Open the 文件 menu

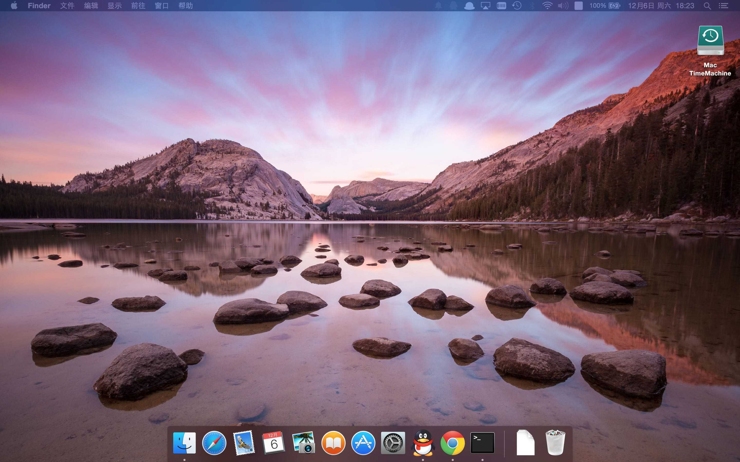click(x=67, y=5)
